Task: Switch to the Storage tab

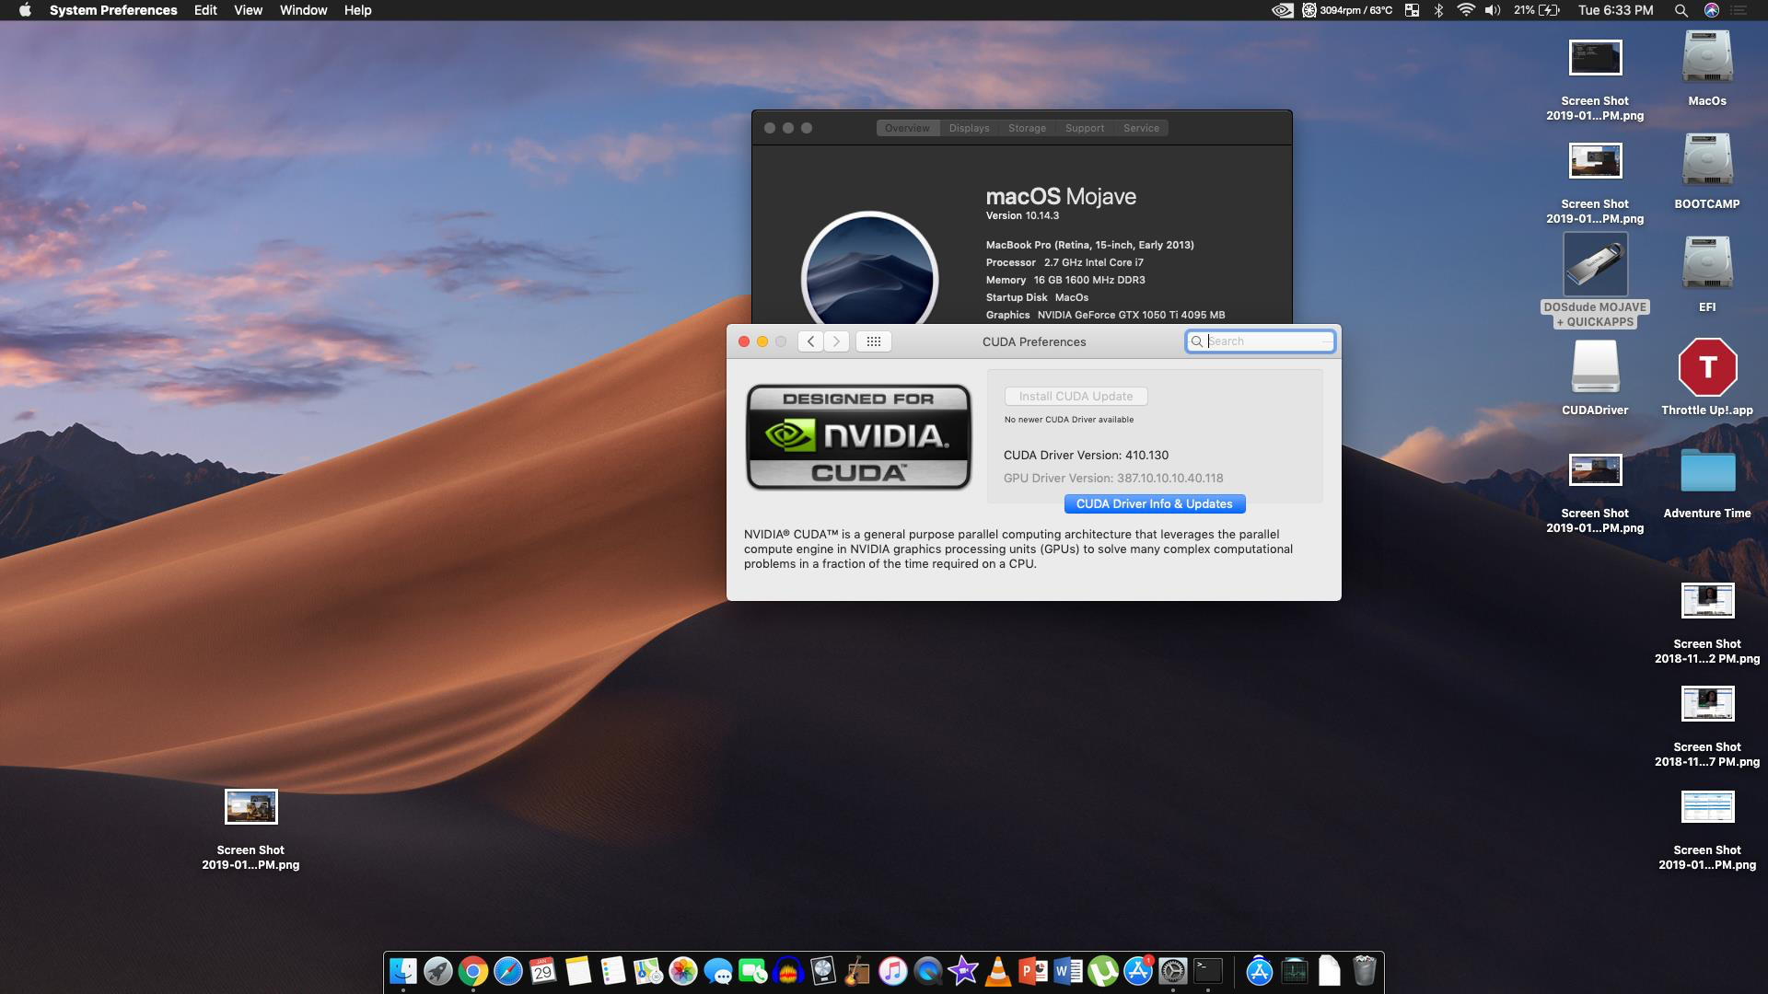Action: (x=1027, y=128)
